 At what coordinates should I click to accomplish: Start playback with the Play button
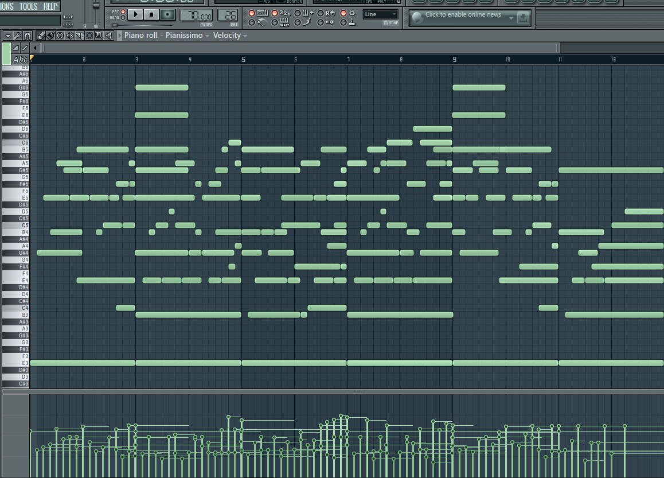pos(135,15)
